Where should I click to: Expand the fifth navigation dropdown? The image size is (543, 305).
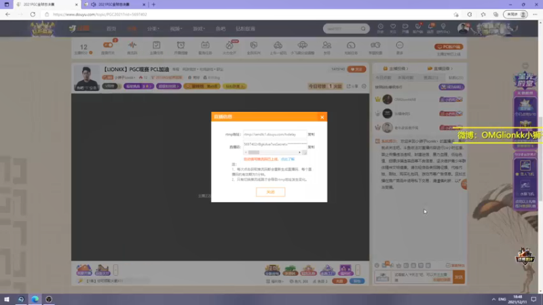tap(199, 28)
